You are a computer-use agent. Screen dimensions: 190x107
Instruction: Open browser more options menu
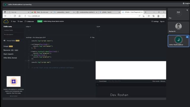tap(163, 16)
